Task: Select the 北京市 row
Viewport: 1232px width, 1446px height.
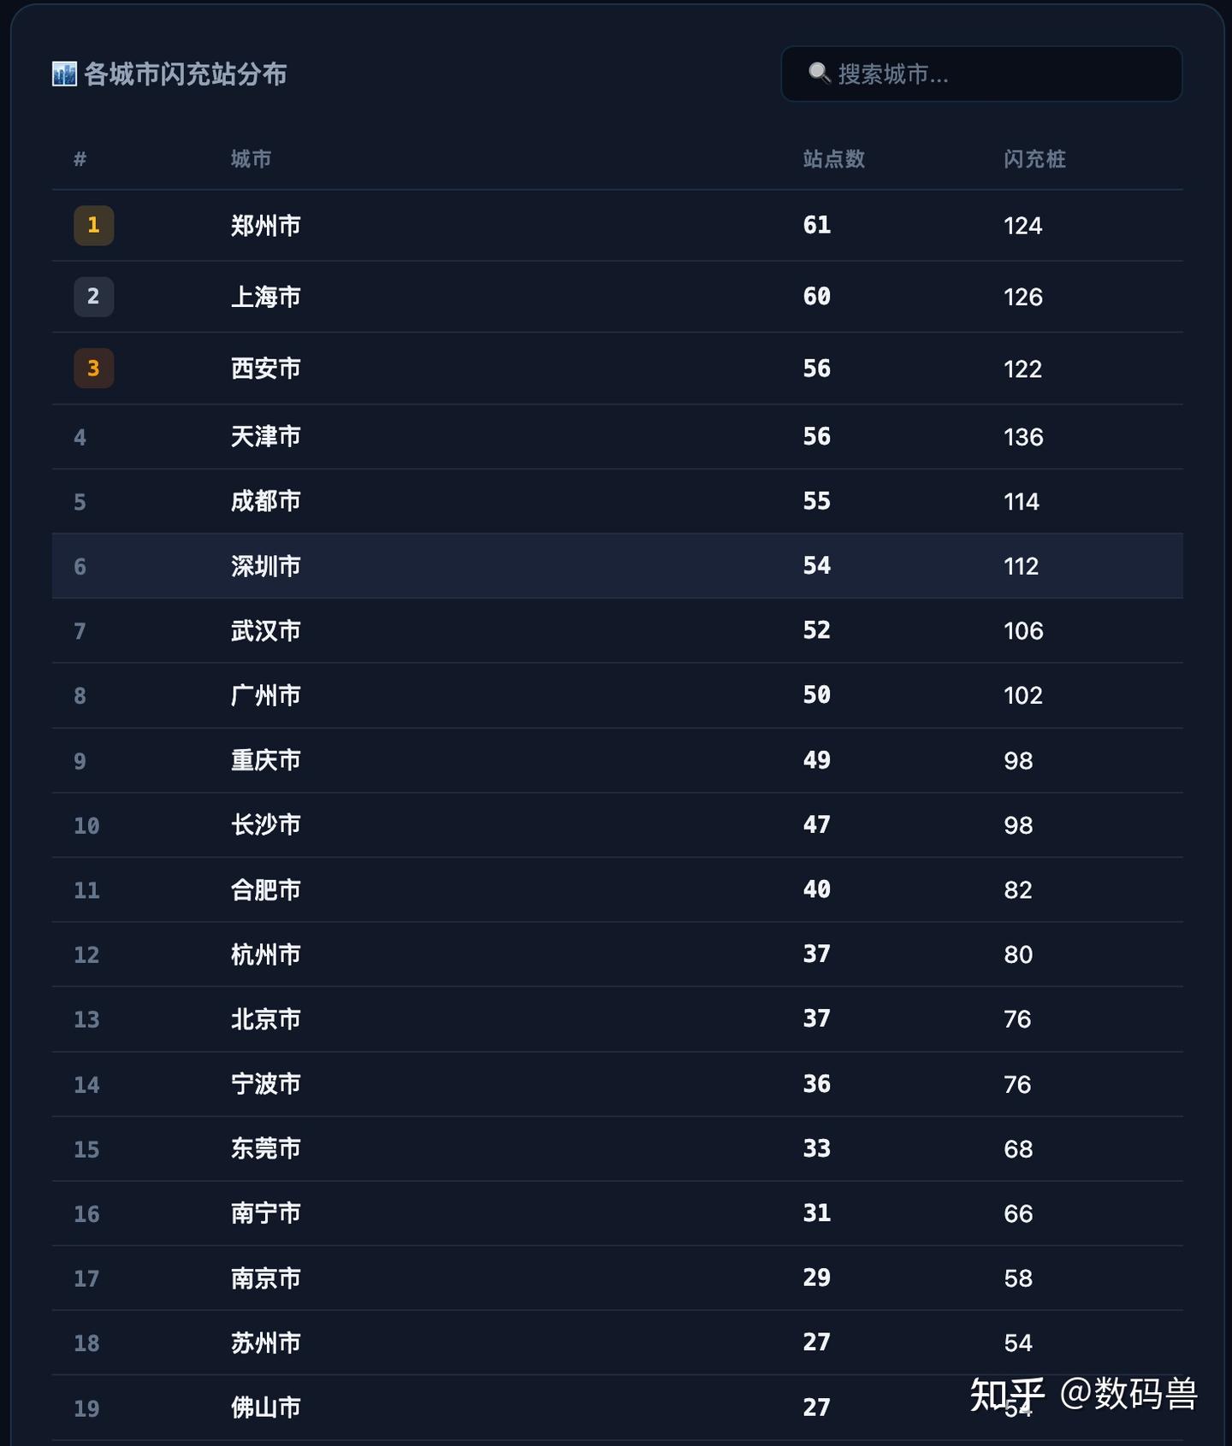Action: pyautogui.click(x=618, y=1019)
